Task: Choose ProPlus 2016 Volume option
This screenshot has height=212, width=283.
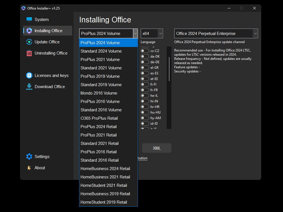Action: coord(109,102)
